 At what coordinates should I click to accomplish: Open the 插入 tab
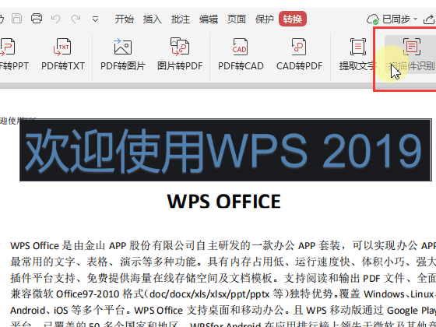point(153,19)
